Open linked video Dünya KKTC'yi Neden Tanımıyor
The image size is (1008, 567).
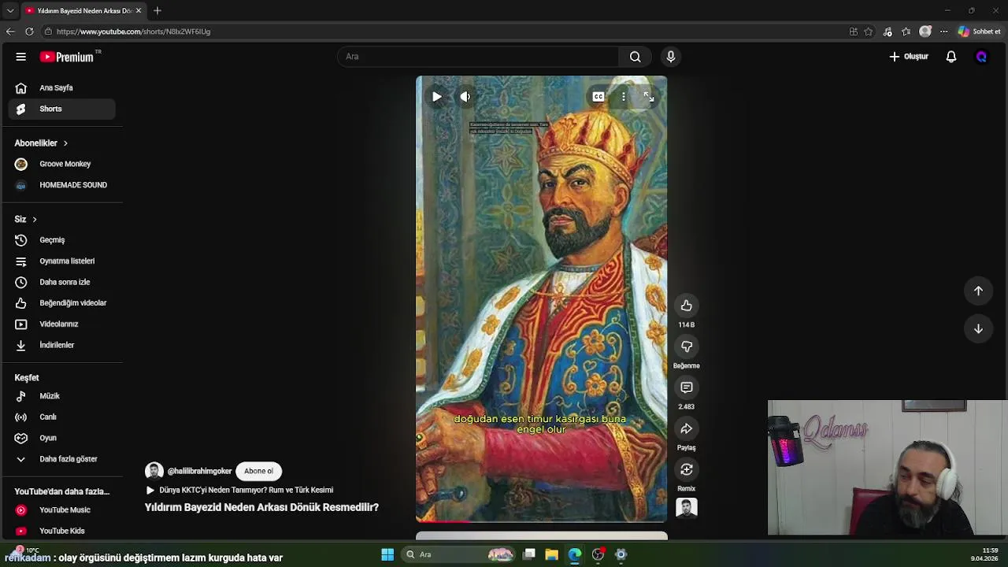pos(239,490)
